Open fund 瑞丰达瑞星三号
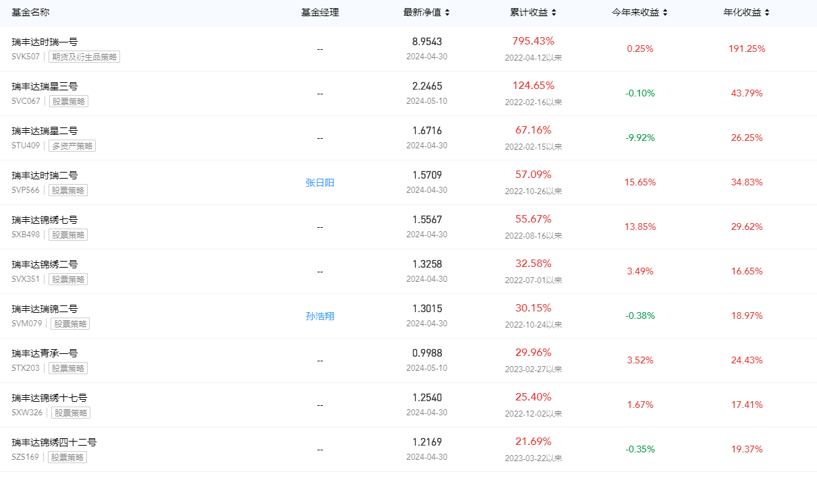Screen dimensions: 817x478 click(x=45, y=86)
